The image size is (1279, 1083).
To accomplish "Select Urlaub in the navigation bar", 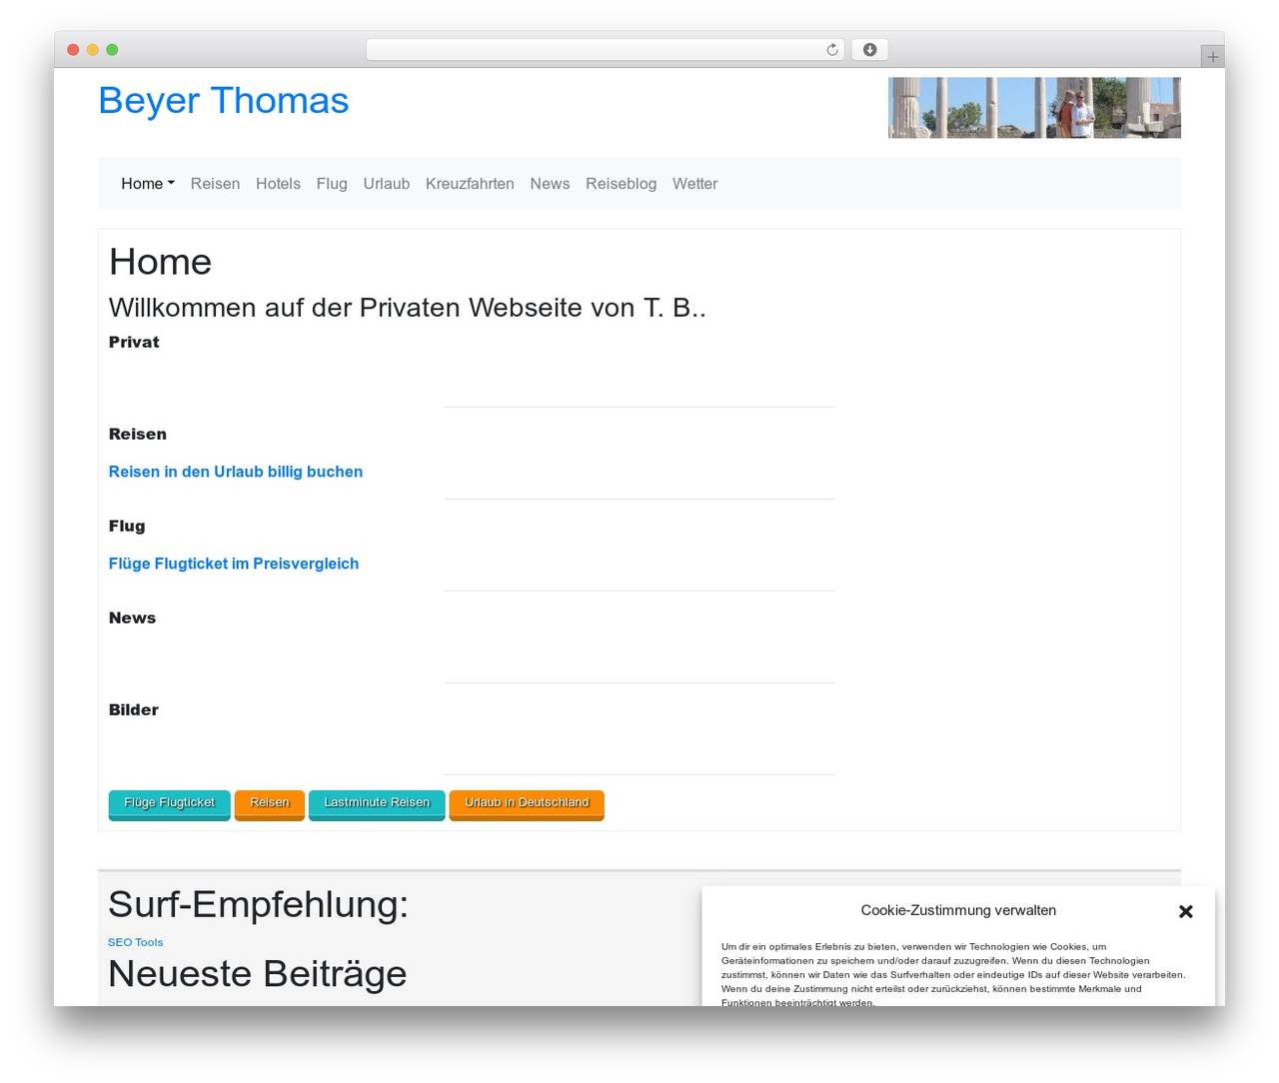I will pyautogui.click(x=387, y=184).
